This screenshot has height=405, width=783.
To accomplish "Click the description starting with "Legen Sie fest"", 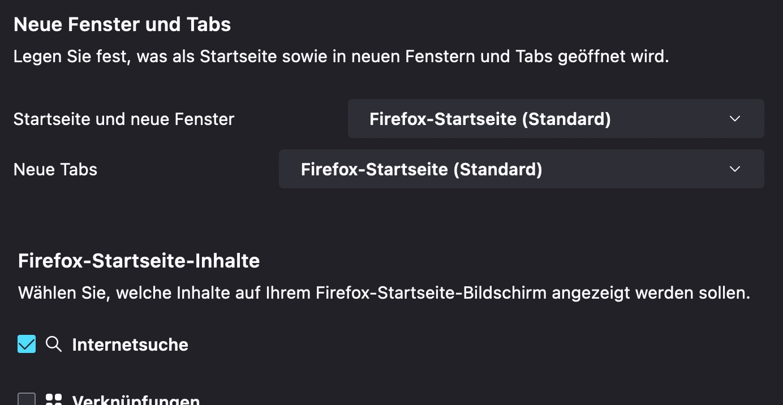I will click(x=341, y=57).
